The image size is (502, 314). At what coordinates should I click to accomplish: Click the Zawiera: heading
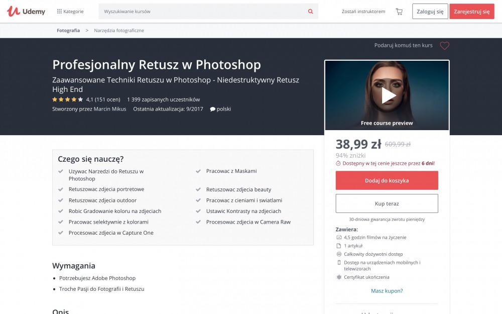347,230
